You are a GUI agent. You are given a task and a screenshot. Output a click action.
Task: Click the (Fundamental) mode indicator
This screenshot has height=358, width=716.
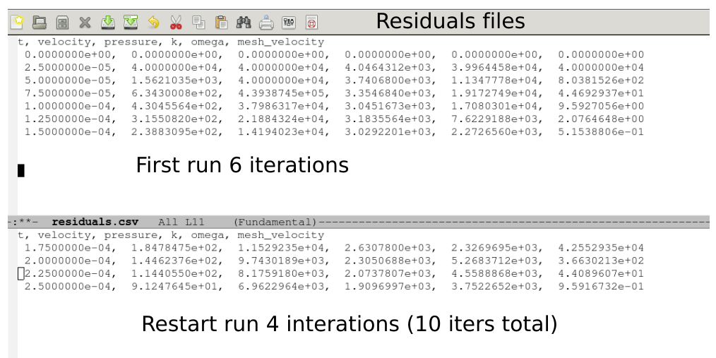(x=275, y=222)
